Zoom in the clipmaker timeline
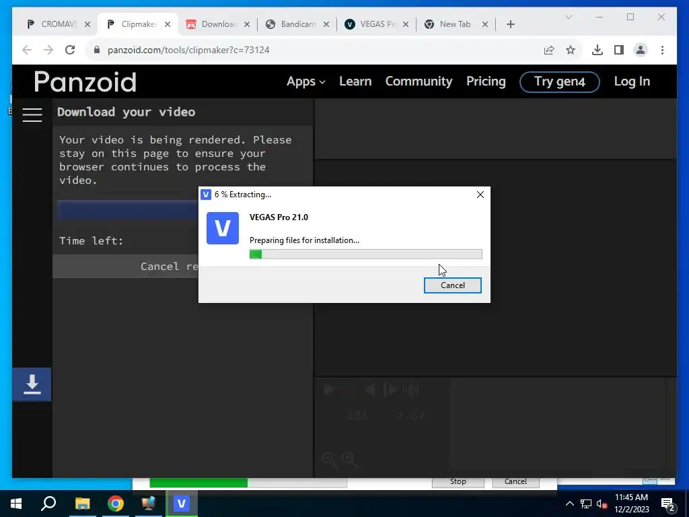 pos(350,460)
